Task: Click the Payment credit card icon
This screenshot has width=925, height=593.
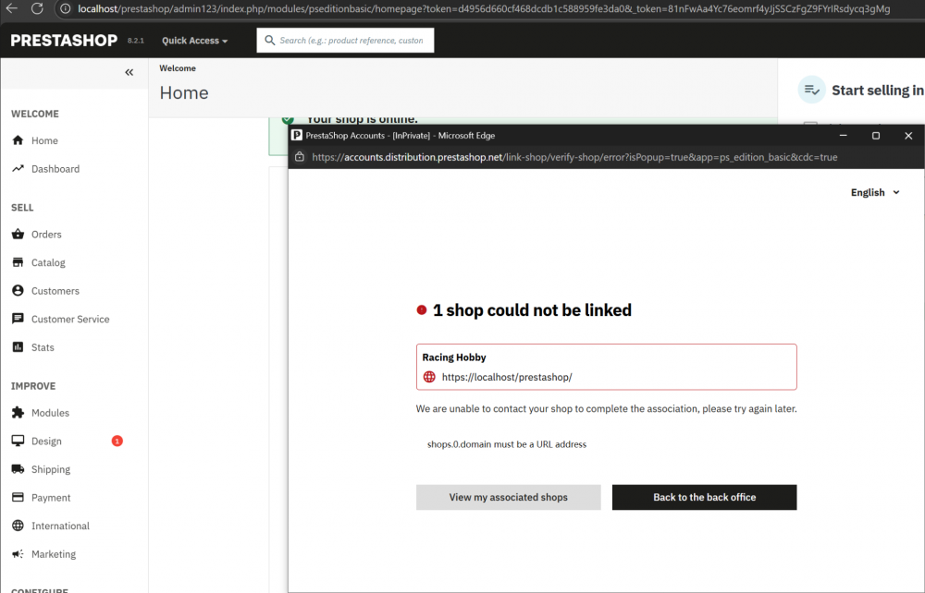Action: tap(18, 497)
